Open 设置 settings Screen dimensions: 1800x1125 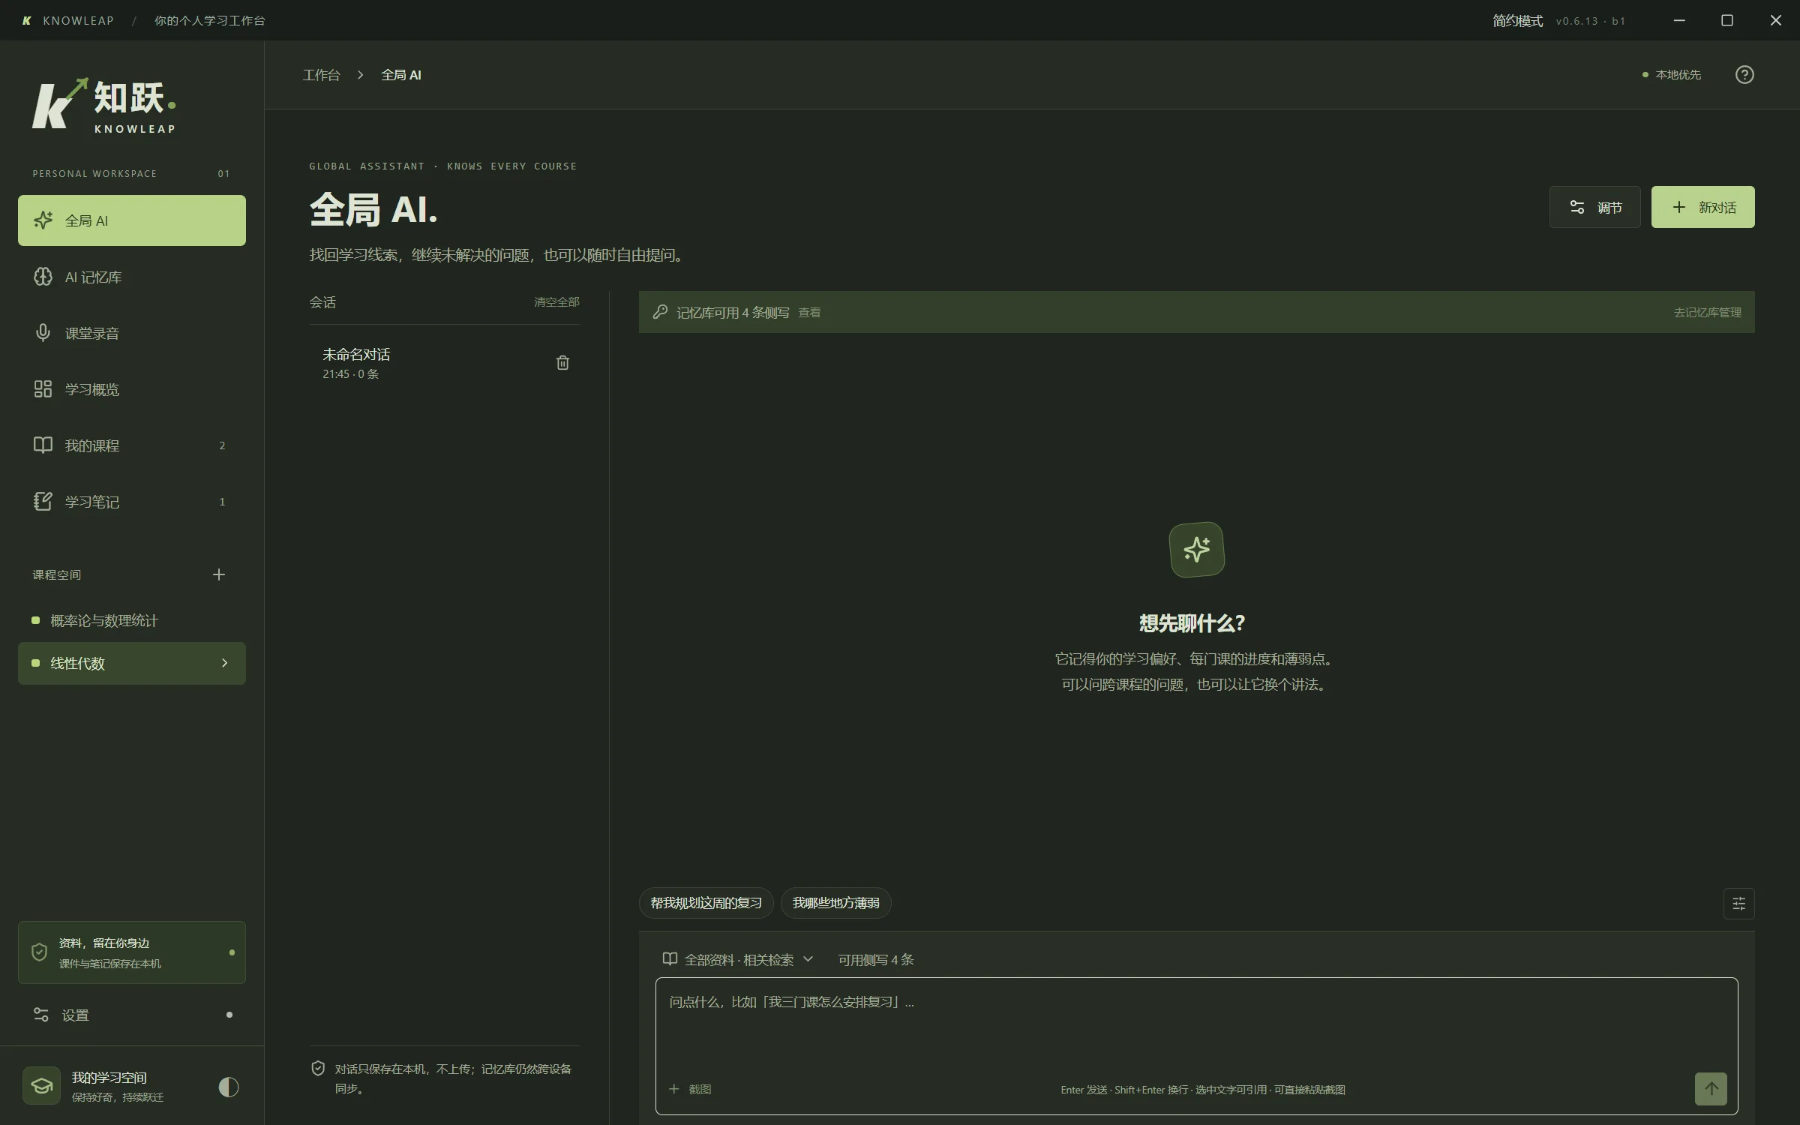click(x=132, y=1015)
